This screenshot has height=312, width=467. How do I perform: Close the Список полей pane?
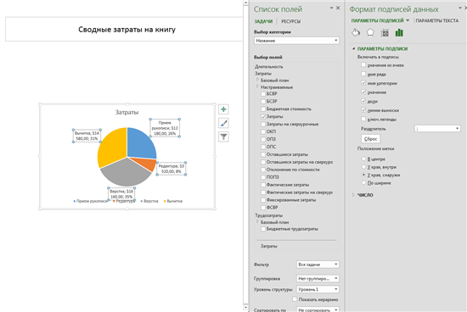[338, 8]
